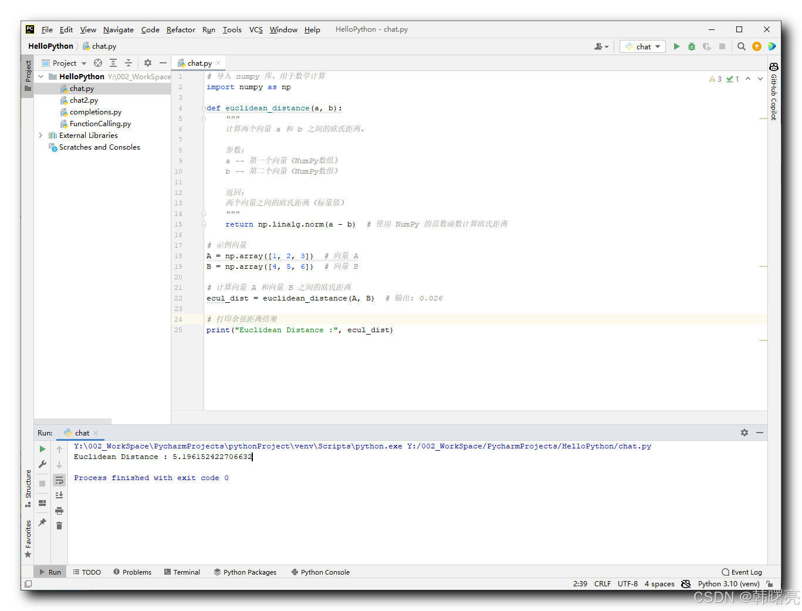The width and height of the screenshot is (802, 611).
Task: Open the Refactor menu
Action: (181, 29)
